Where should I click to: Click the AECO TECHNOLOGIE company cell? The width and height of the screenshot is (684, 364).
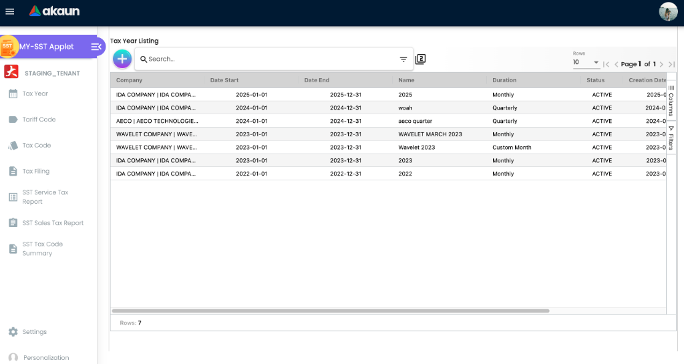pos(157,121)
